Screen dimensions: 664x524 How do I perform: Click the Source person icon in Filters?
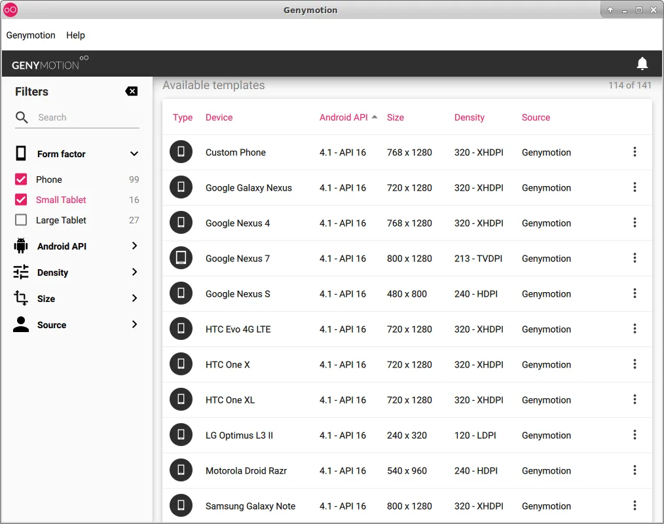21,324
